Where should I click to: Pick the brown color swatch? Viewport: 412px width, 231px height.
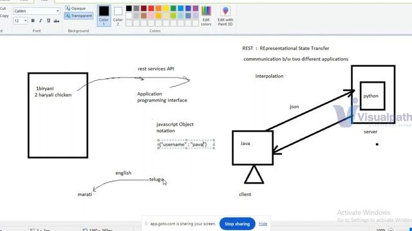pyautogui.click(x=144, y=15)
